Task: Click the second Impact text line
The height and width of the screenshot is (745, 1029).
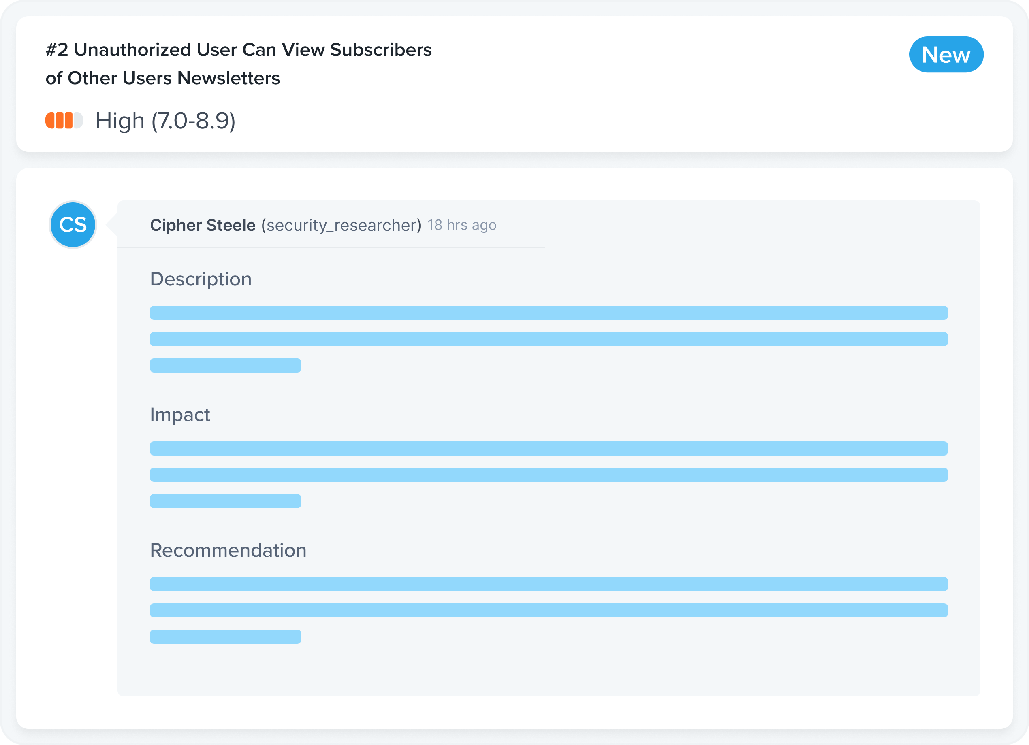Action: click(549, 475)
